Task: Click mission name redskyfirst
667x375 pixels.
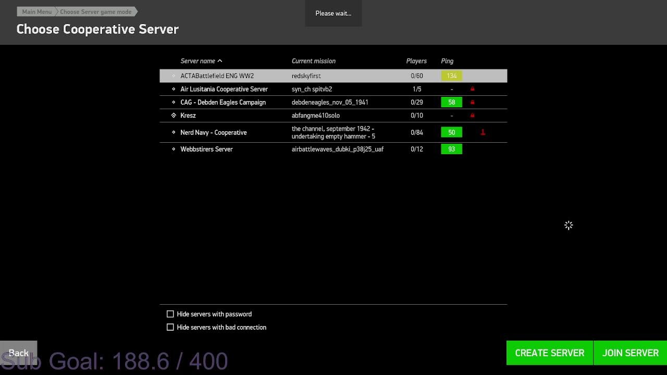Action: [x=306, y=76]
